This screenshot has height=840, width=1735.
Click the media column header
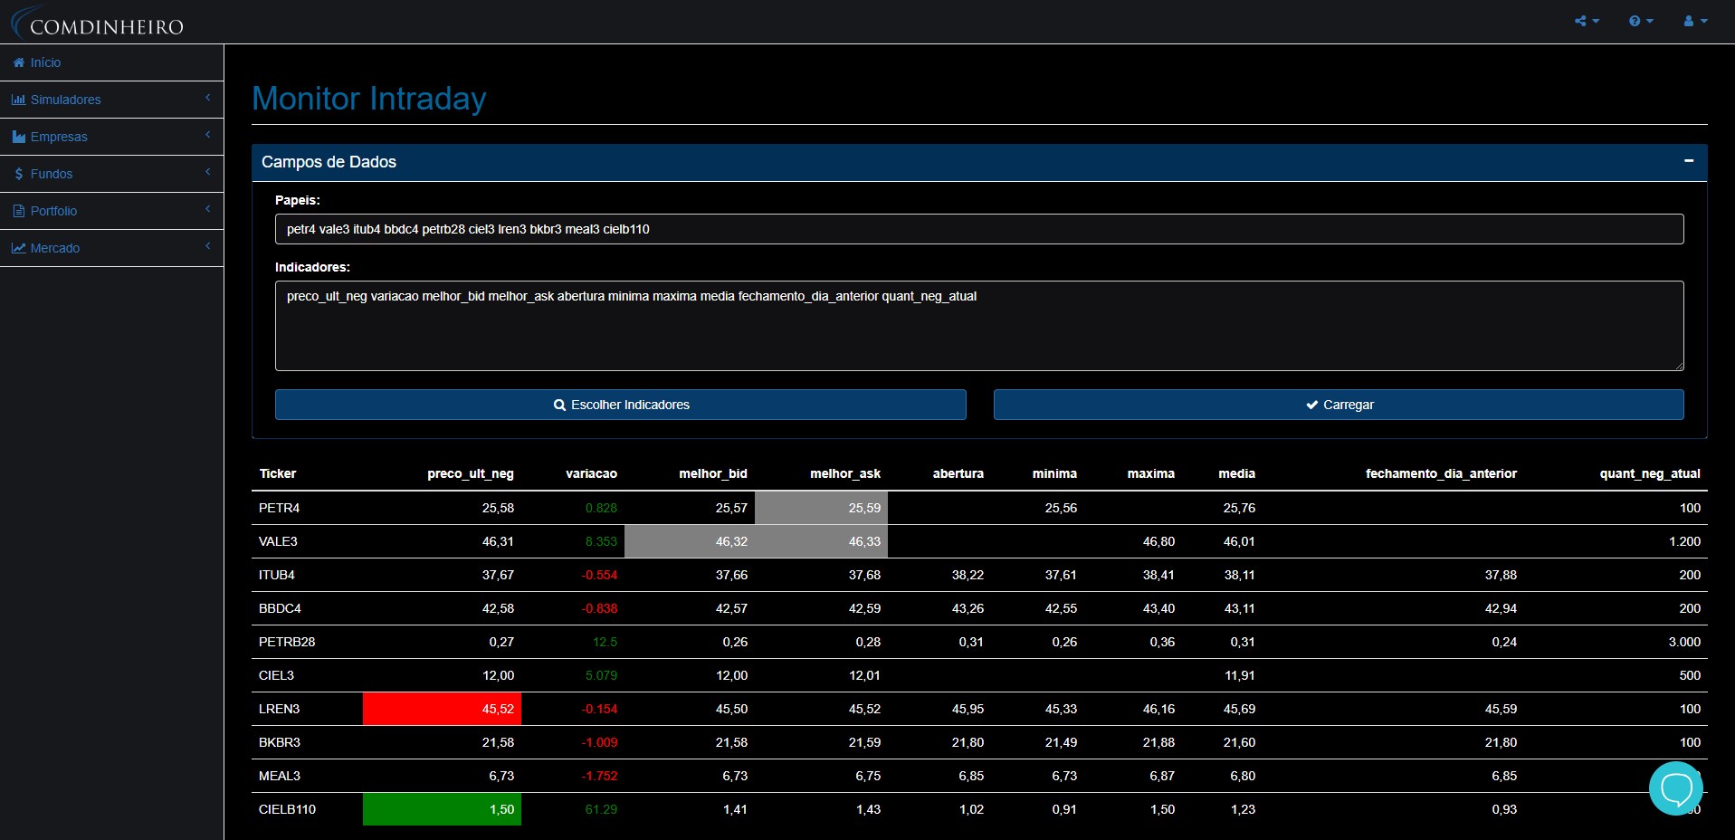[x=1237, y=473]
